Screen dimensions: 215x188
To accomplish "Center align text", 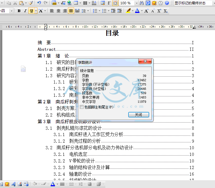I will (58, 11).
